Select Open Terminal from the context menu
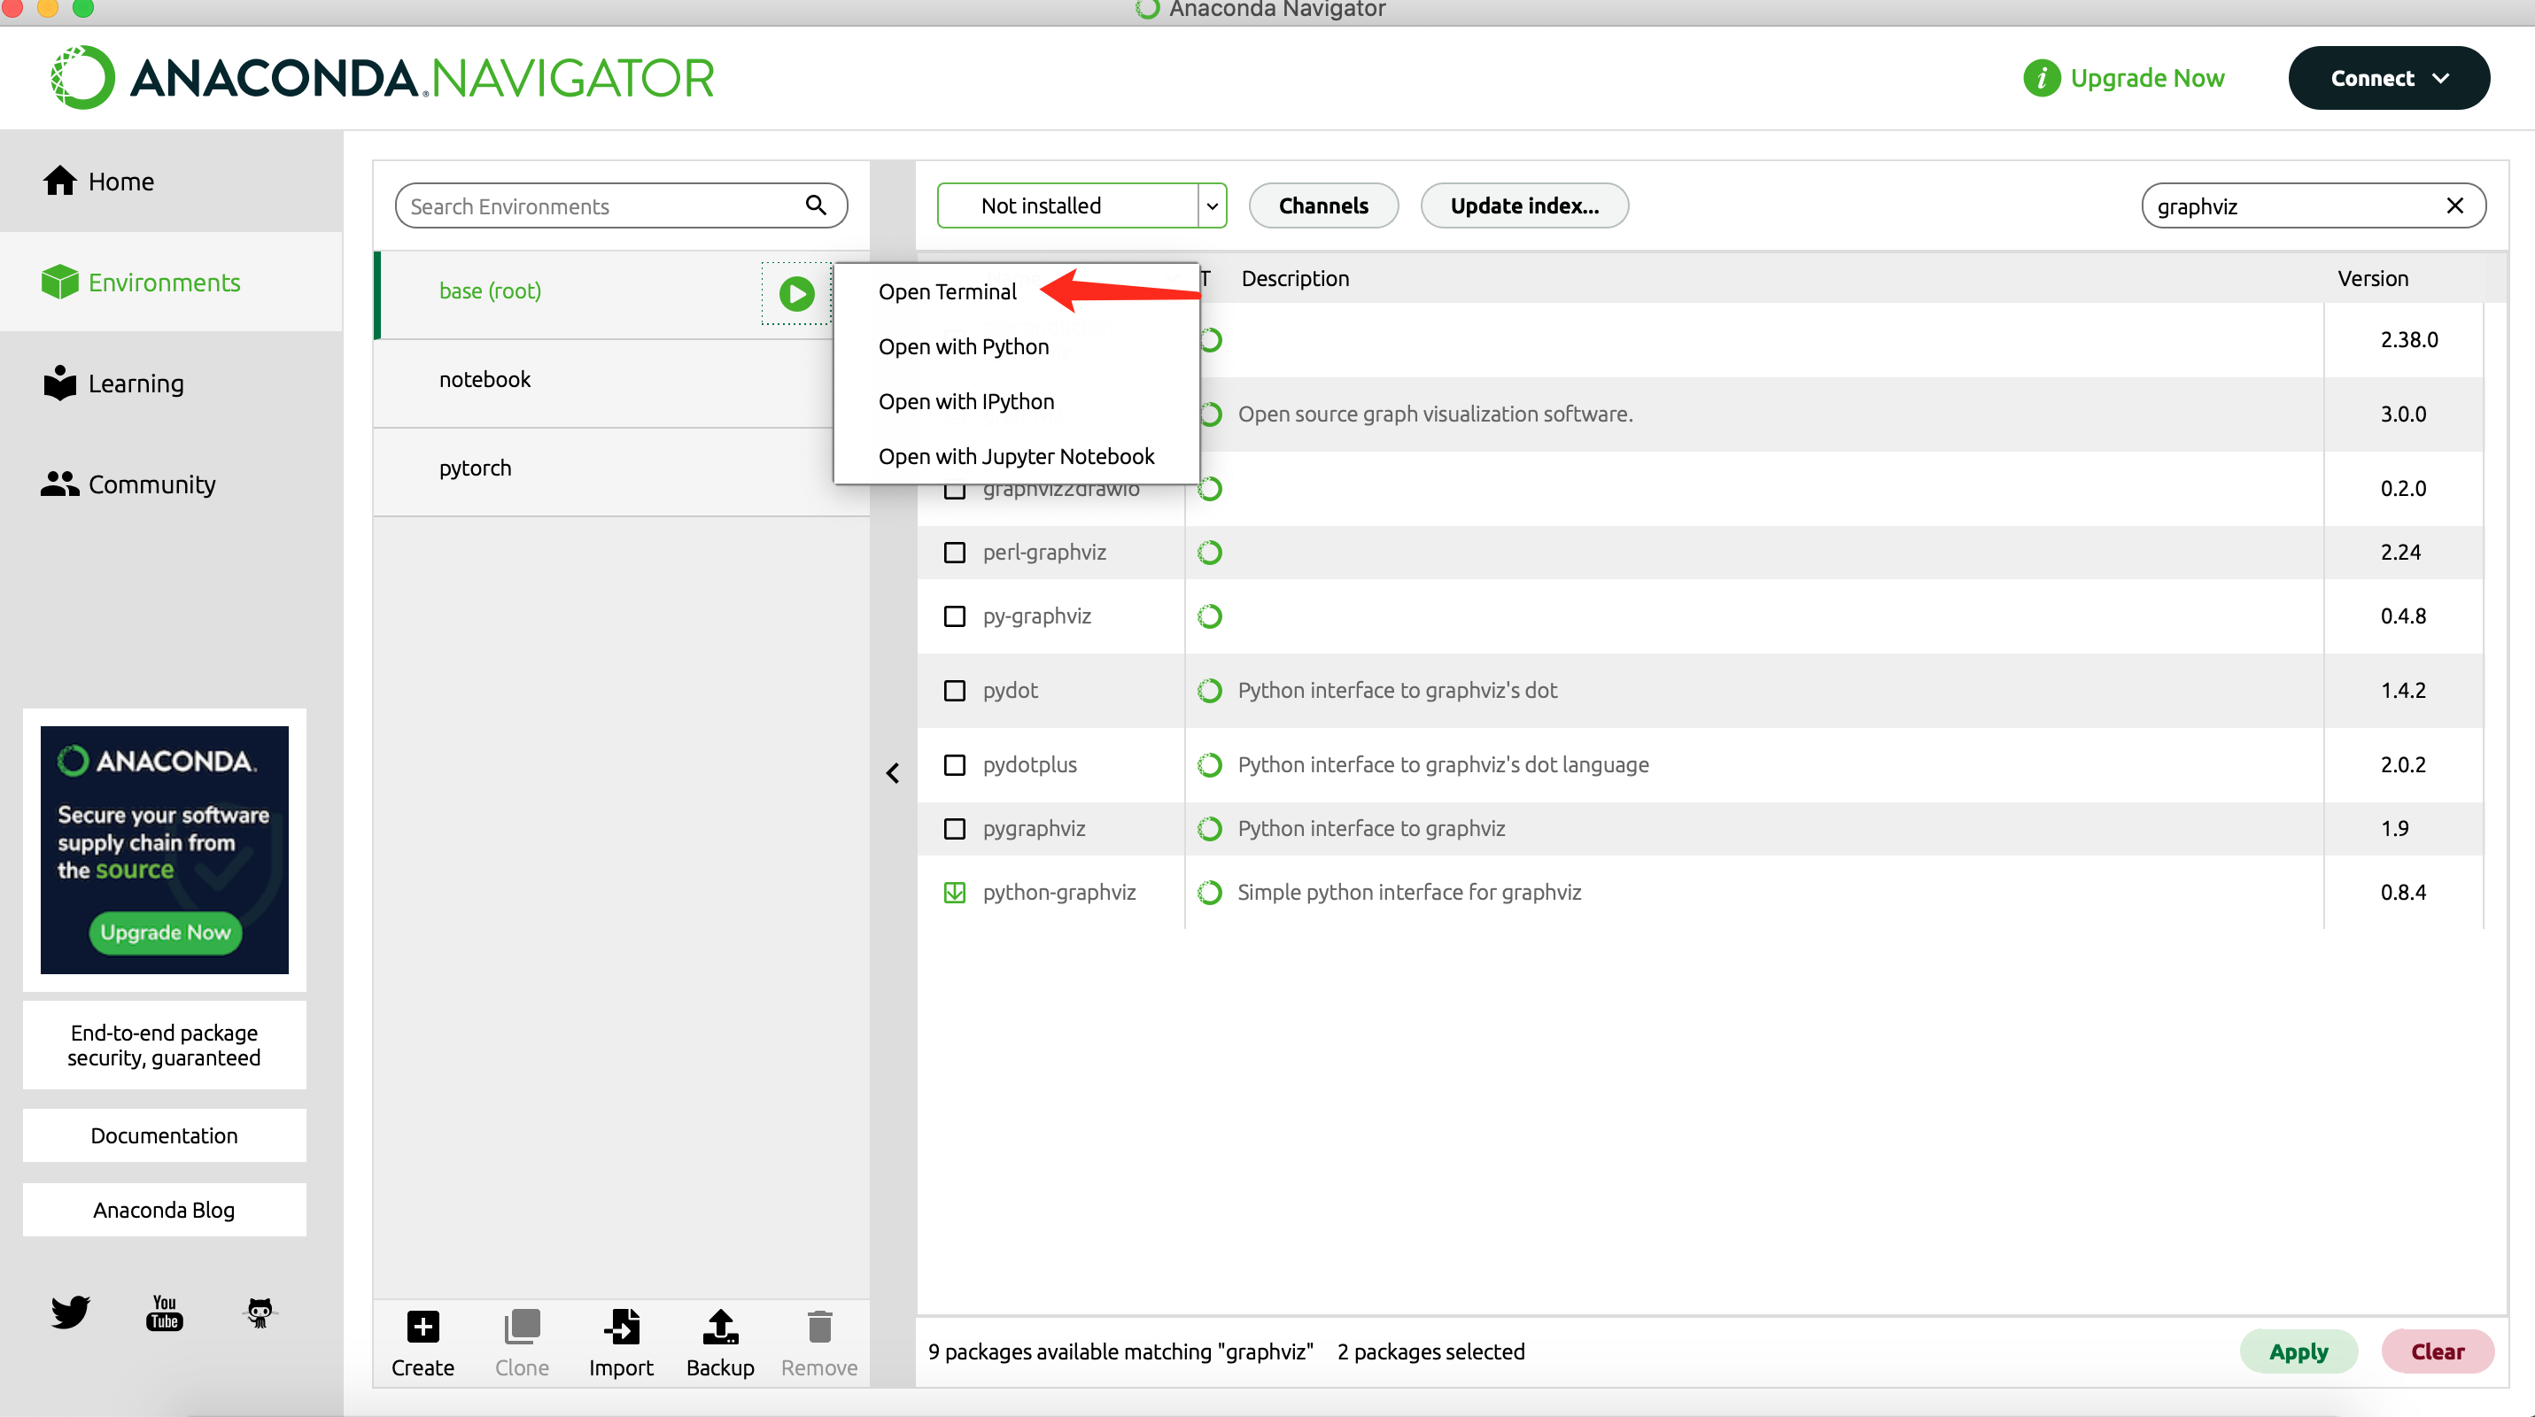The image size is (2535, 1417). pos(947,292)
